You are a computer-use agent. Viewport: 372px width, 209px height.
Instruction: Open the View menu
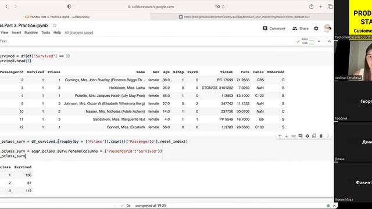point(4,33)
